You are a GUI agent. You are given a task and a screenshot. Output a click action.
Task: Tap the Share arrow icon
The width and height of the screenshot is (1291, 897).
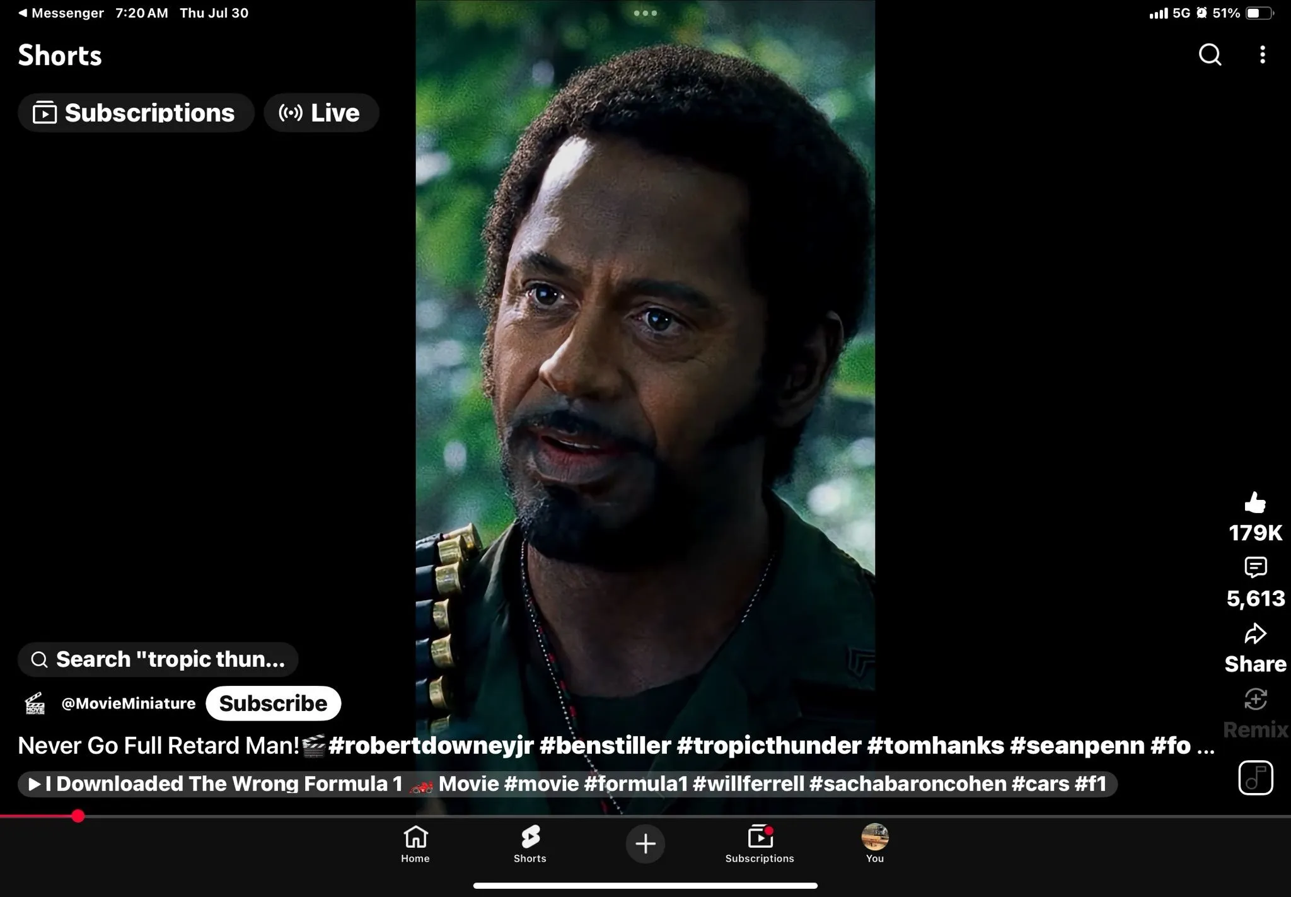(1255, 634)
